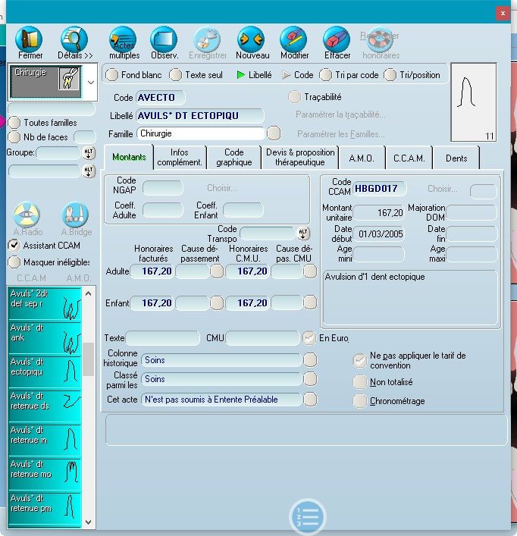Click the Actes multiples icon
This screenshot has width=517, height=536.
pos(123,39)
